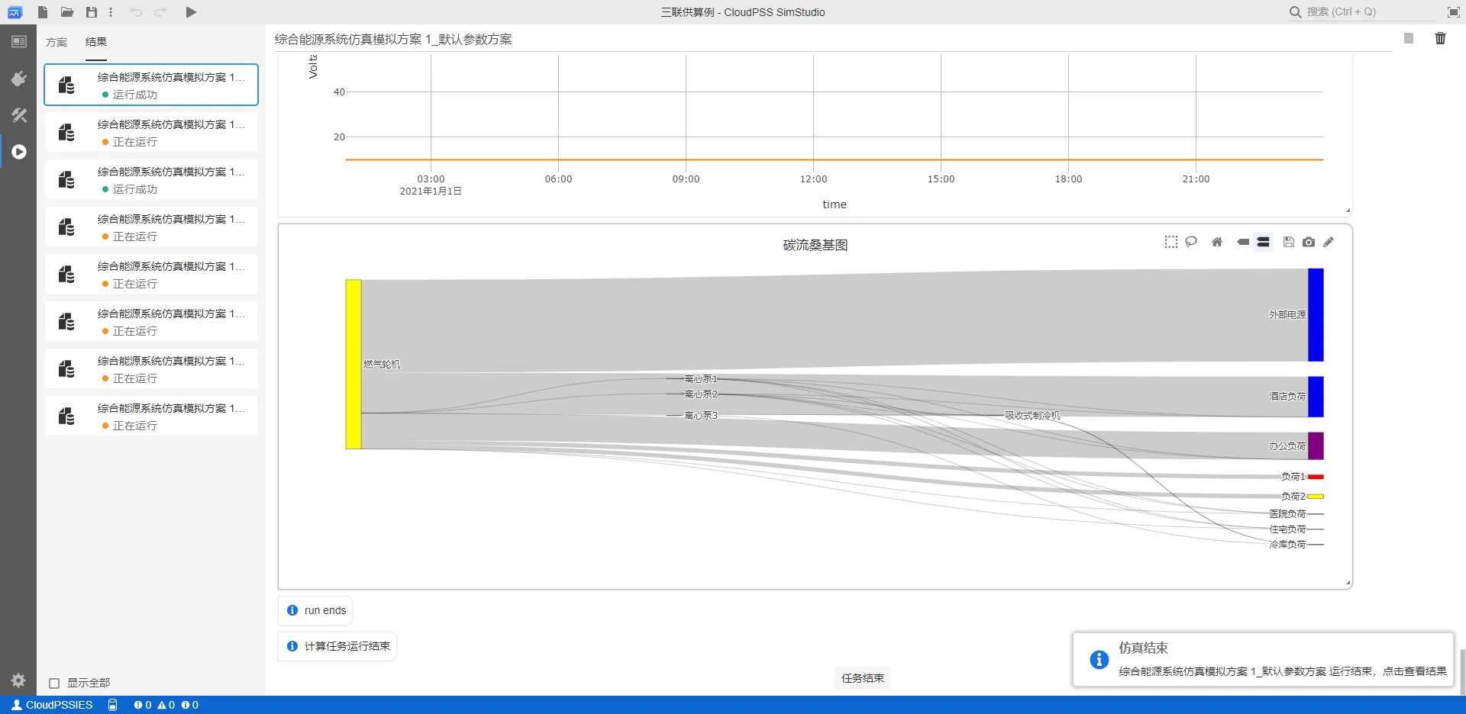Open the 仿真结束 notification to view results
The width and height of the screenshot is (1466, 714).
coord(1263,659)
